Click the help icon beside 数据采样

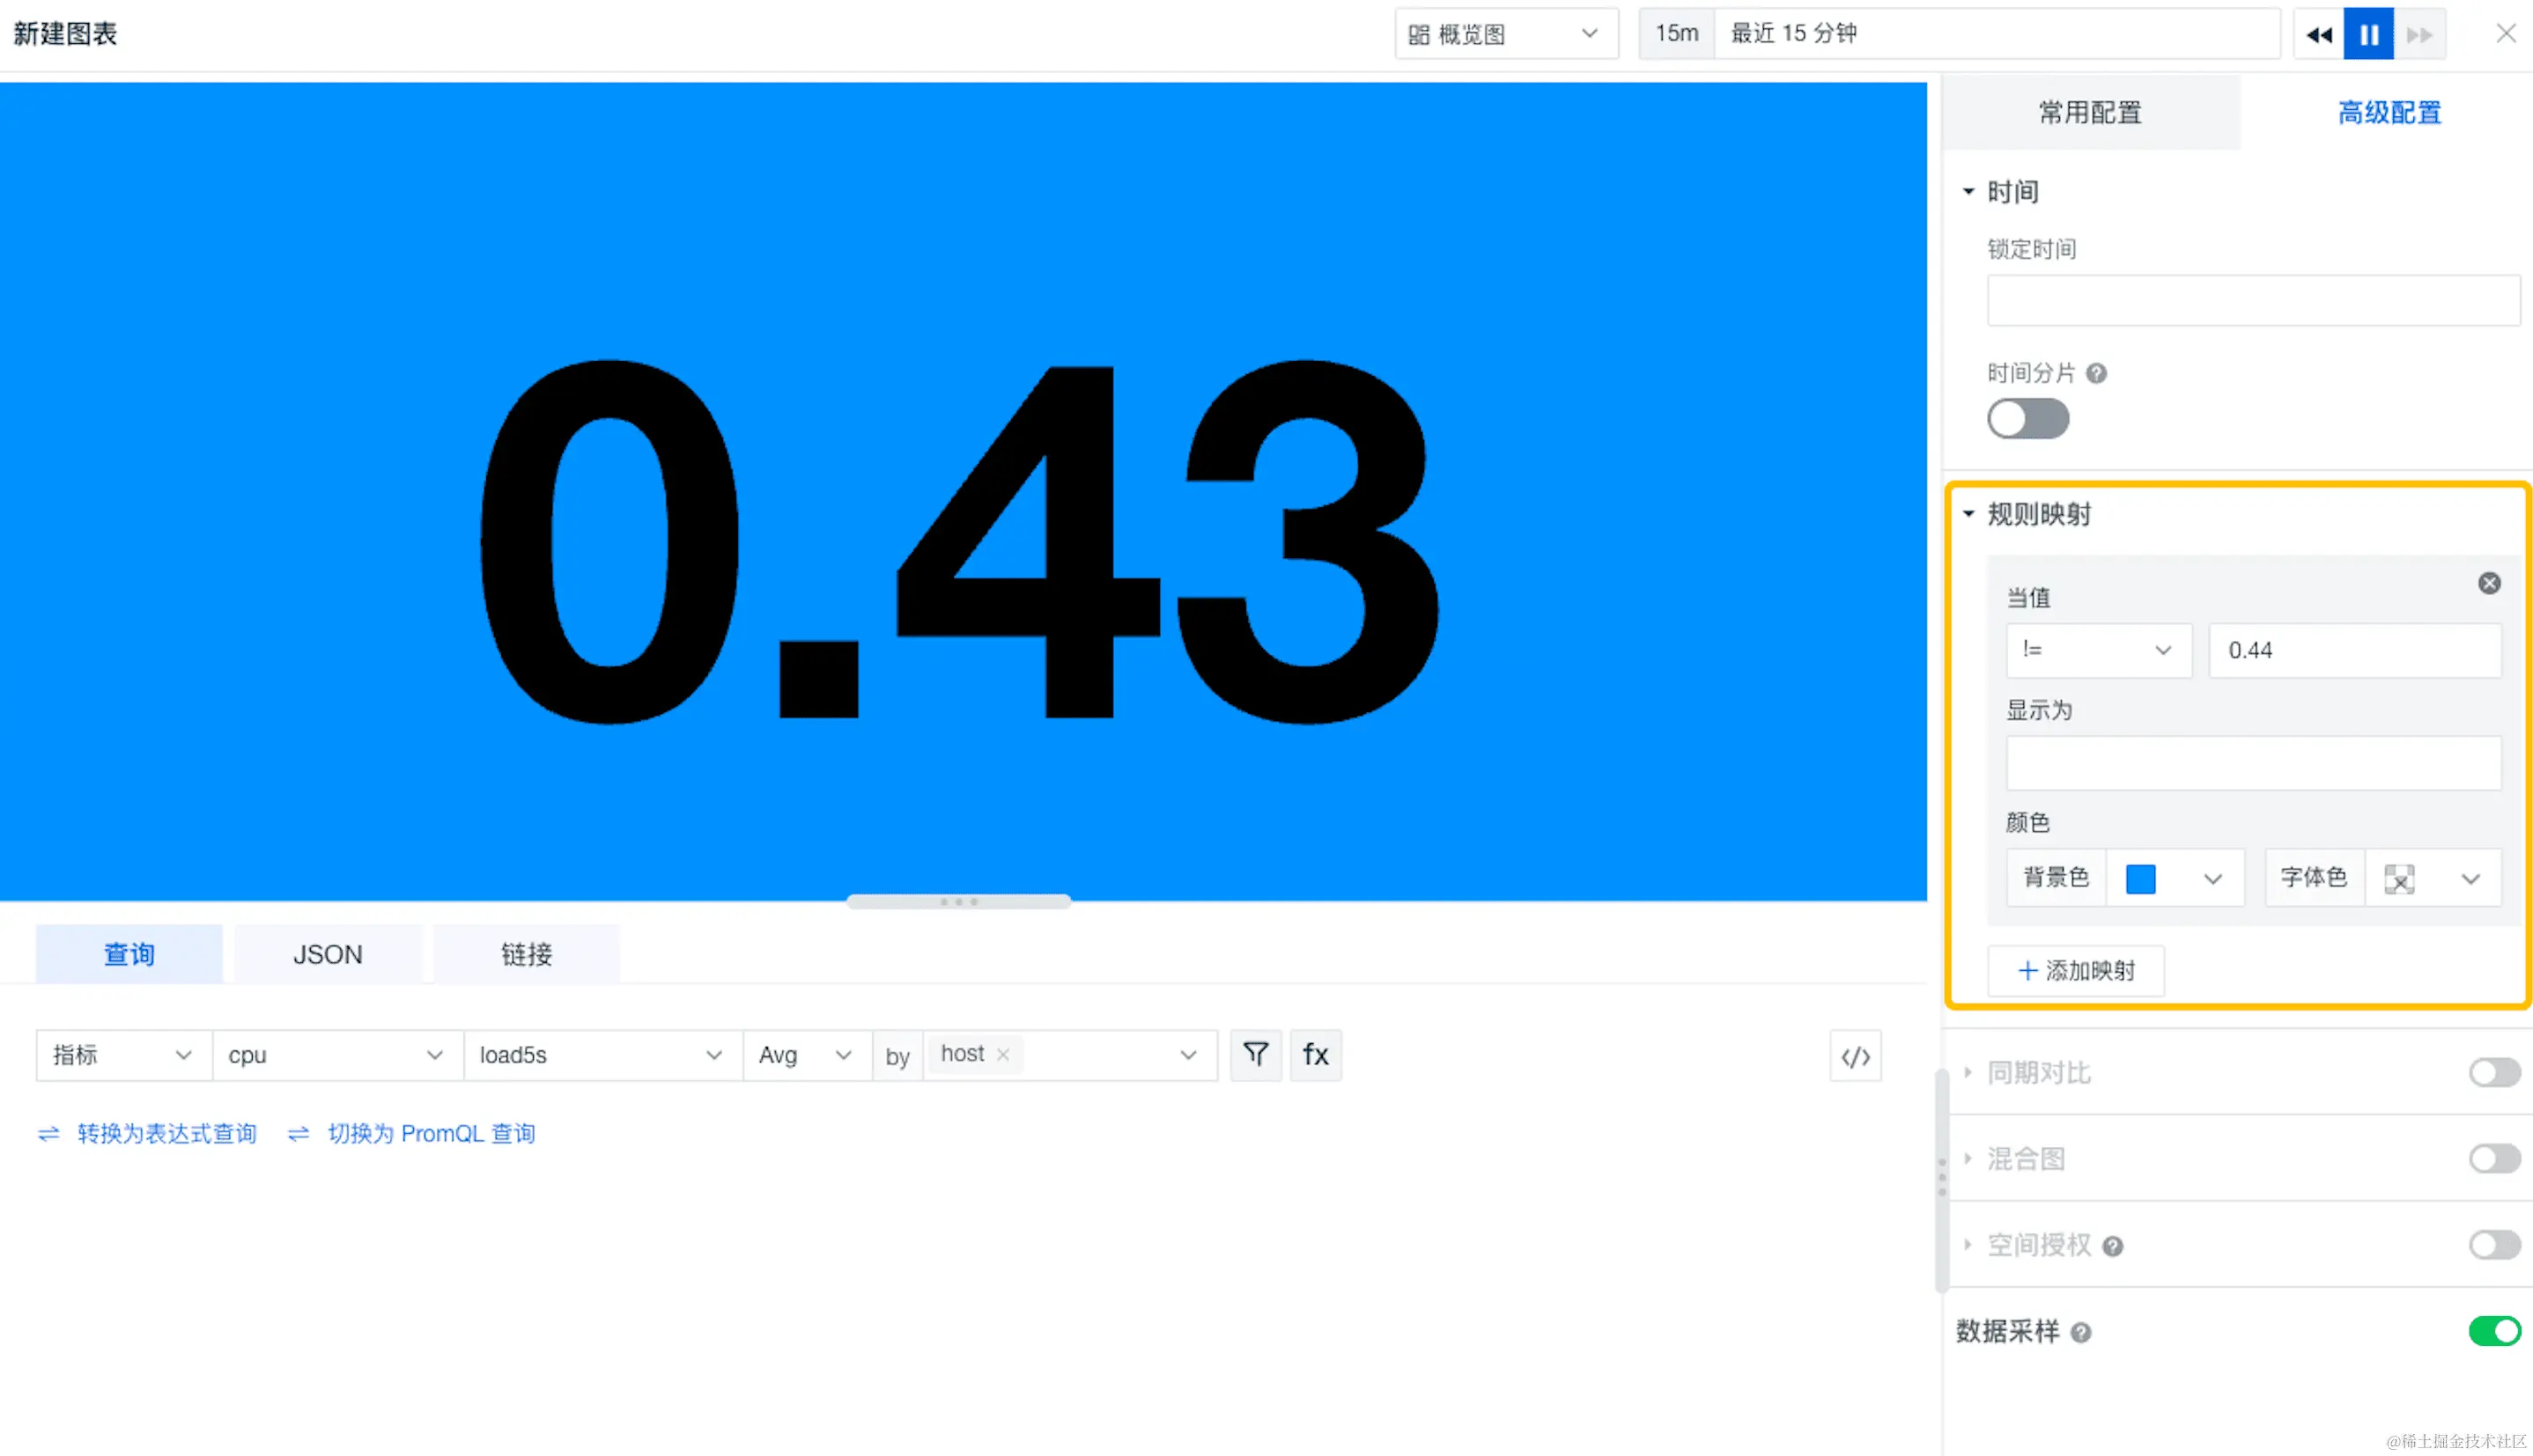pyautogui.click(x=2081, y=1332)
